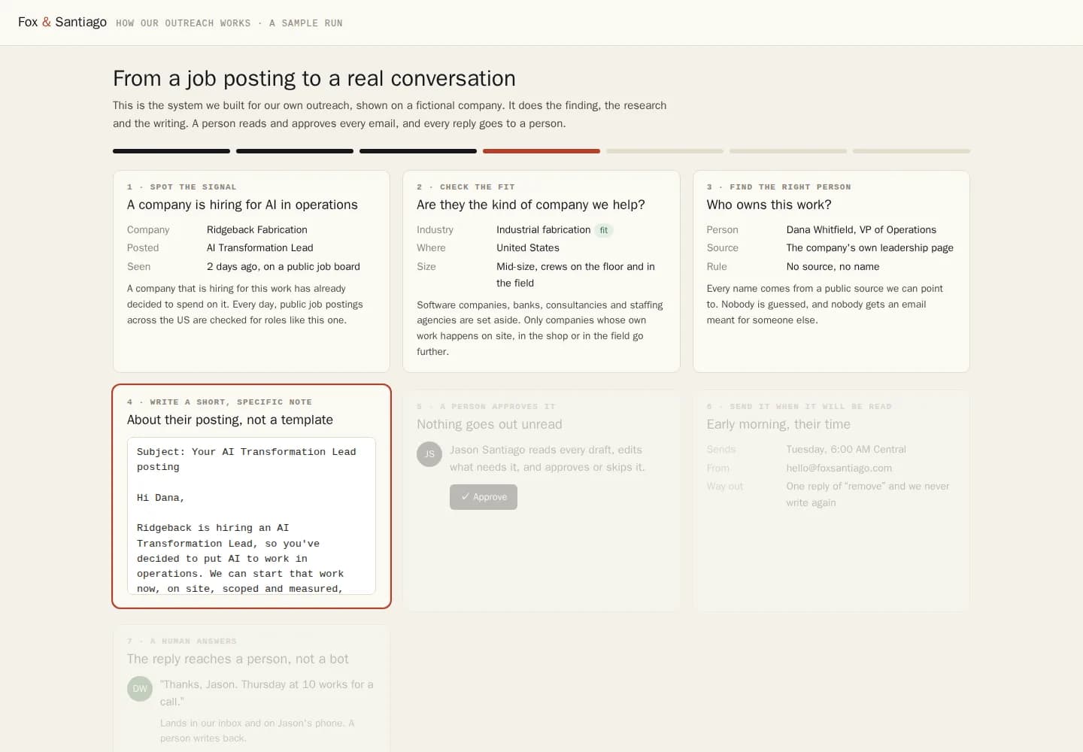Viewport: 1083px width, 752px height.
Task: Click the Approve button
Action: [x=484, y=497]
